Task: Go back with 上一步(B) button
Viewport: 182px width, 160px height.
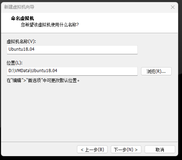Action: coord(92,149)
